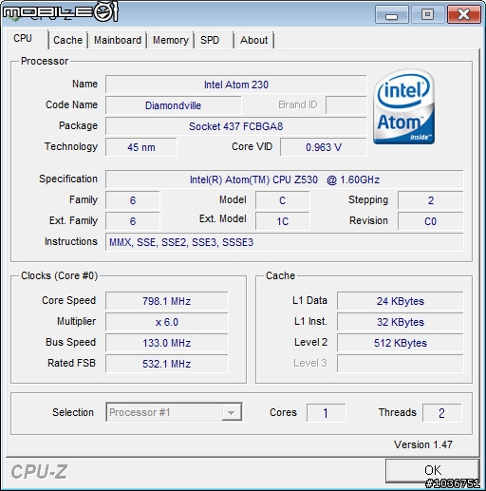This screenshot has width=486, height=491.
Task: Click the Specification field Atom Z530
Action: [285, 179]
